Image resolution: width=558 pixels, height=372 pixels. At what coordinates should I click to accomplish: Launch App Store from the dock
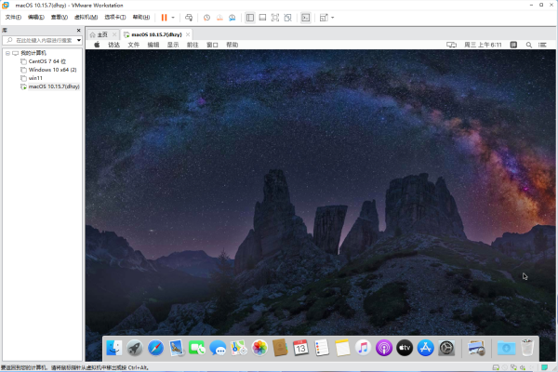[x=426, y=348]
